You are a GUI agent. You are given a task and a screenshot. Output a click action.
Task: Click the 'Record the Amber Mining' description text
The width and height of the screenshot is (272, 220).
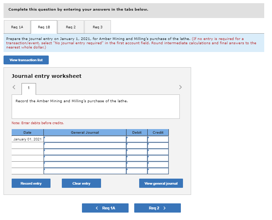(72, 101)
